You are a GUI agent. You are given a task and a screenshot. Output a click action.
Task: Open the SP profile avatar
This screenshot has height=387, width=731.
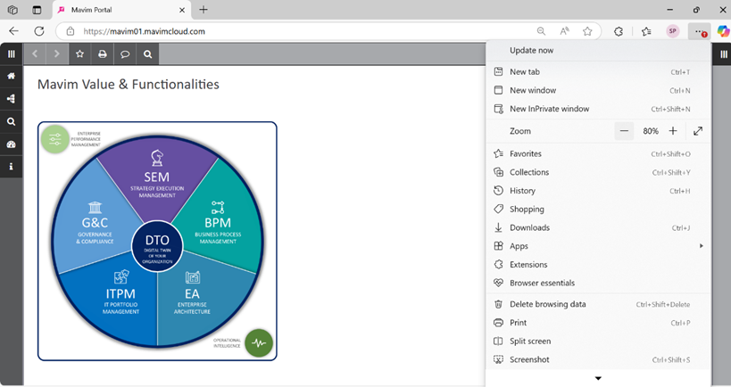click(672, 31)
